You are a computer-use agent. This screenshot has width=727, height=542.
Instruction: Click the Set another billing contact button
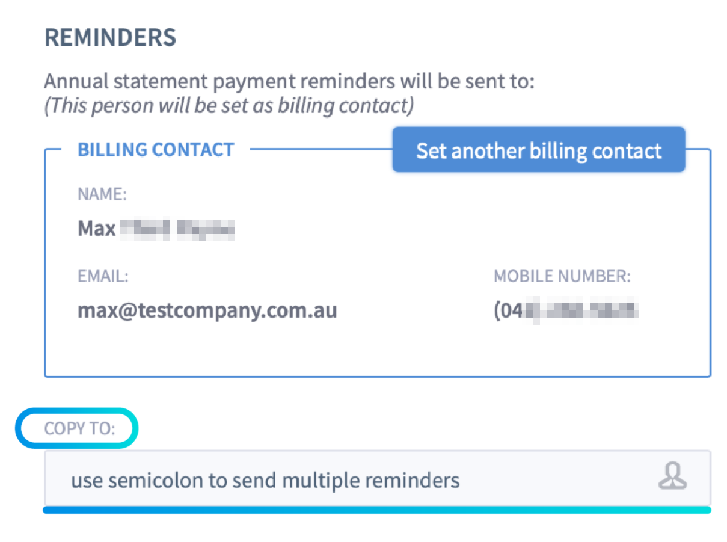[538, 150]
